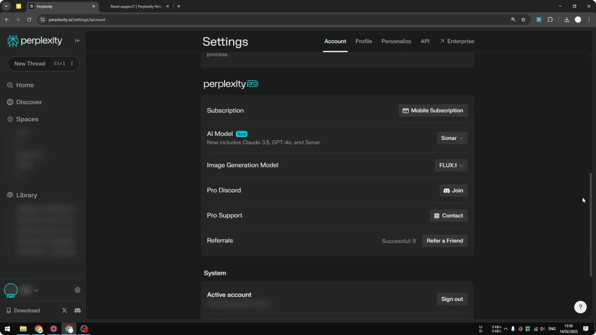Open Perplexity's Discord from the sidebar footer
This screenshot has height=335, width=596.
click(77, 310)
